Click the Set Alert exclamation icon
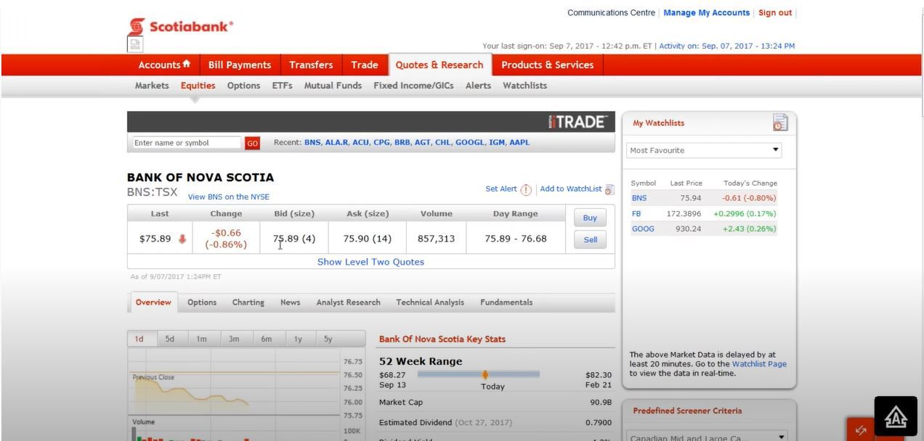 [x=526, y=190]
